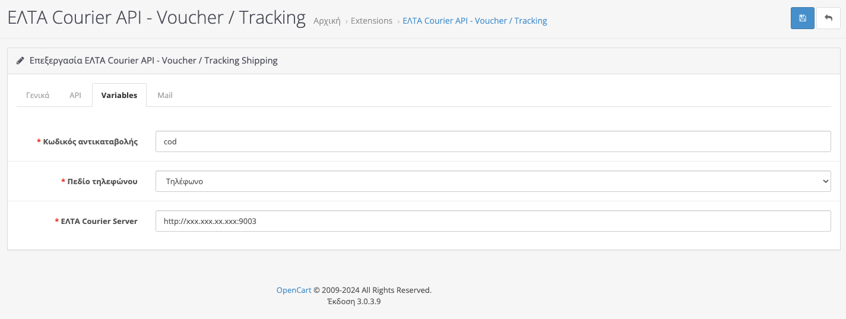The width and height of the screenshot is (846, 319).
Task: Focus the ΕΛΤΑ Courier Server URL field
Action: pos(493,221)
